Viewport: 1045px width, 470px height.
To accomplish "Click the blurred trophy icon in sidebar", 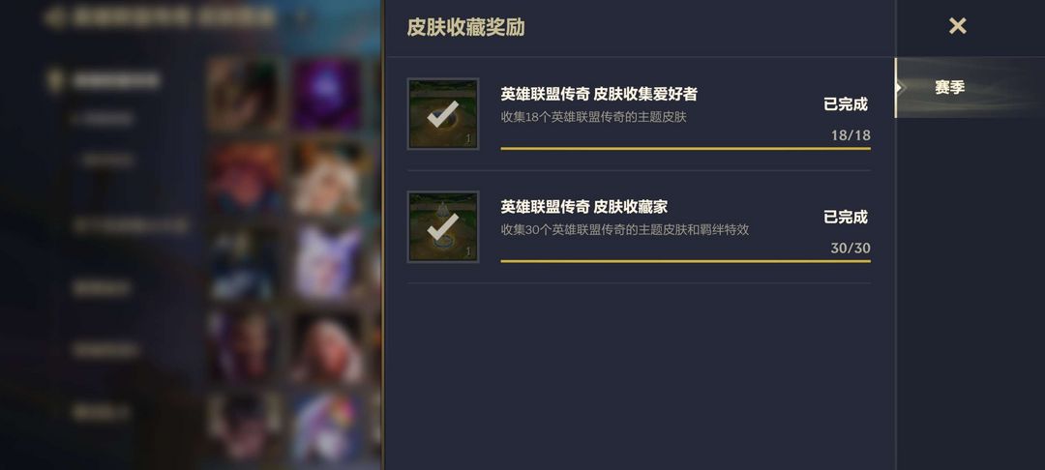I will 55,80.
